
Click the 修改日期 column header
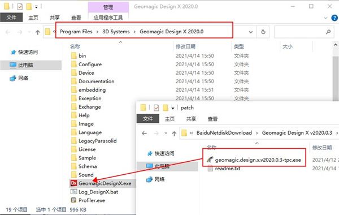pyautogui.click(x=185, y=46)
